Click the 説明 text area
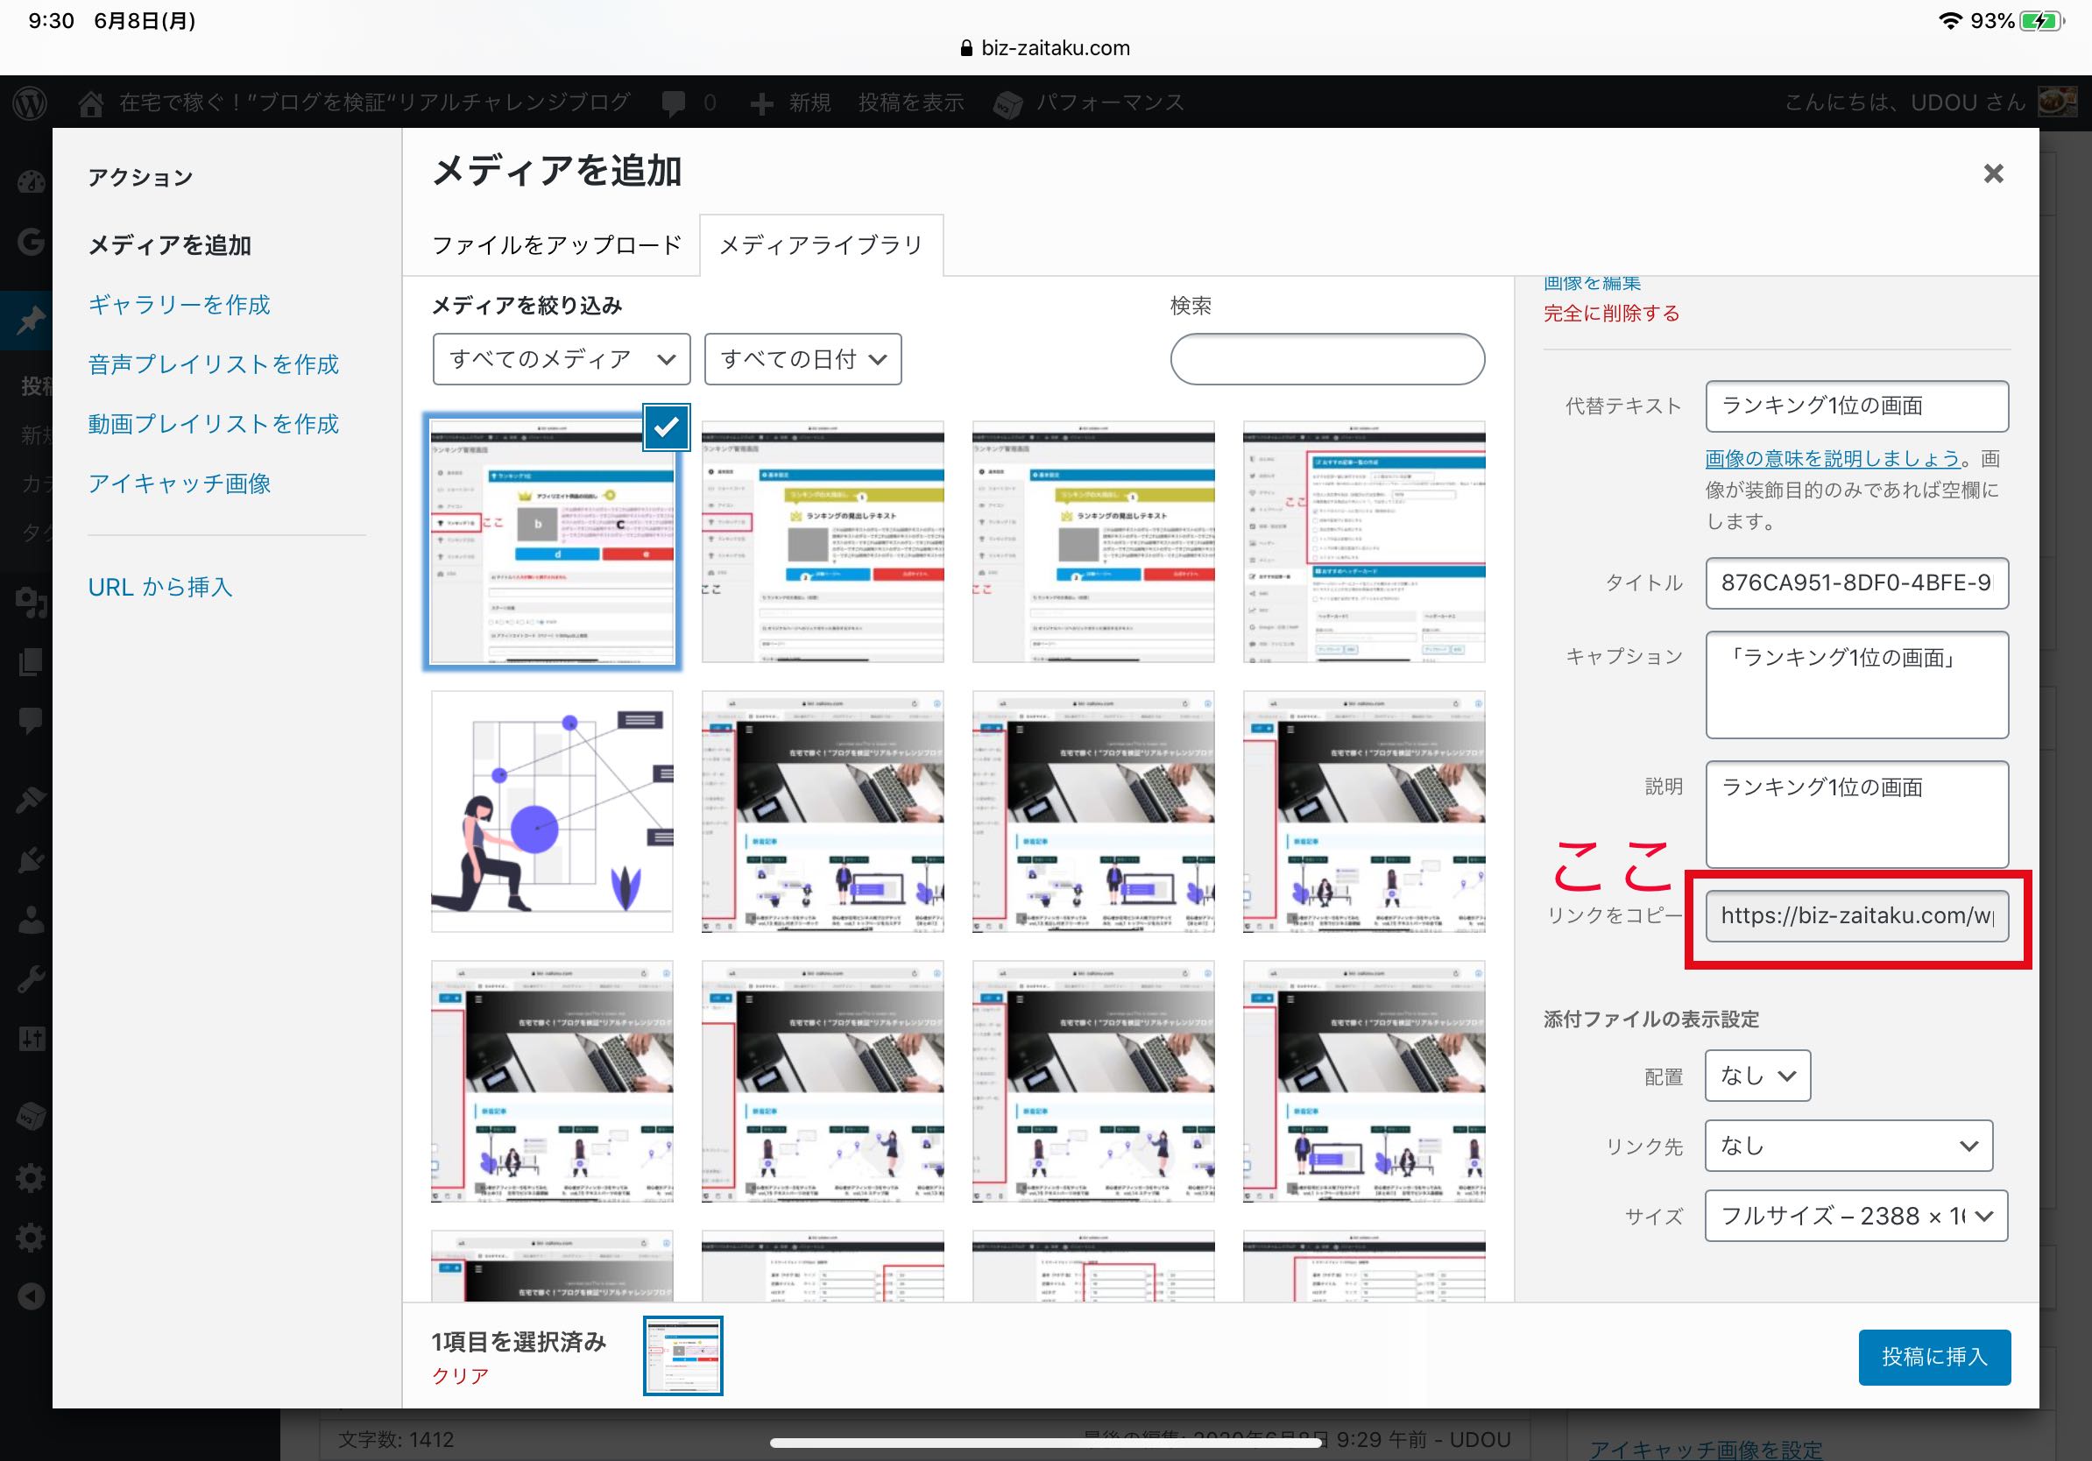The width and height of the screenshot is (2092, 1461). [x=1857, y=815]
